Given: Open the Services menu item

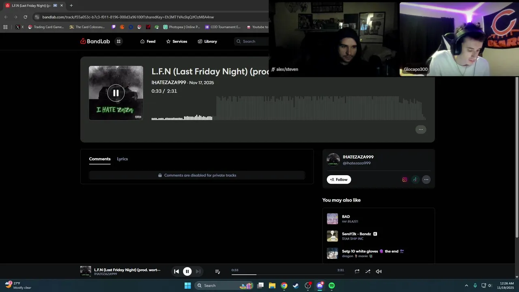Looking at the screenshot, I should (x=177, y=41).
